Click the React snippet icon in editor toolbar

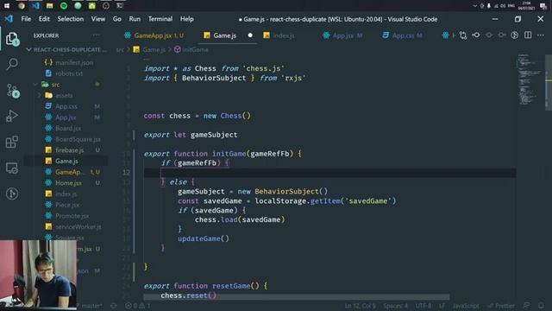point(445,35)
